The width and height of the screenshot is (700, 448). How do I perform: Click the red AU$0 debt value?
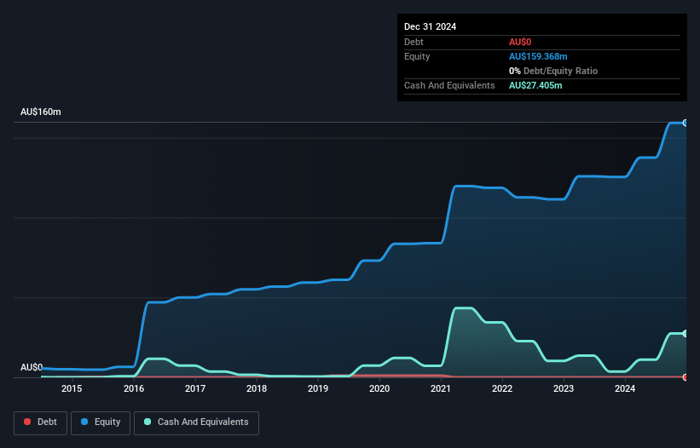point(520,42)
